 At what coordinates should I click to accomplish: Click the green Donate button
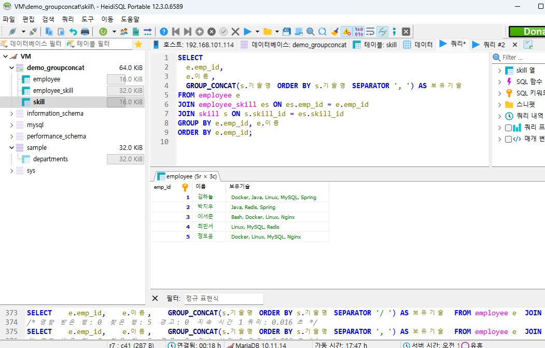tap(527, 32)
